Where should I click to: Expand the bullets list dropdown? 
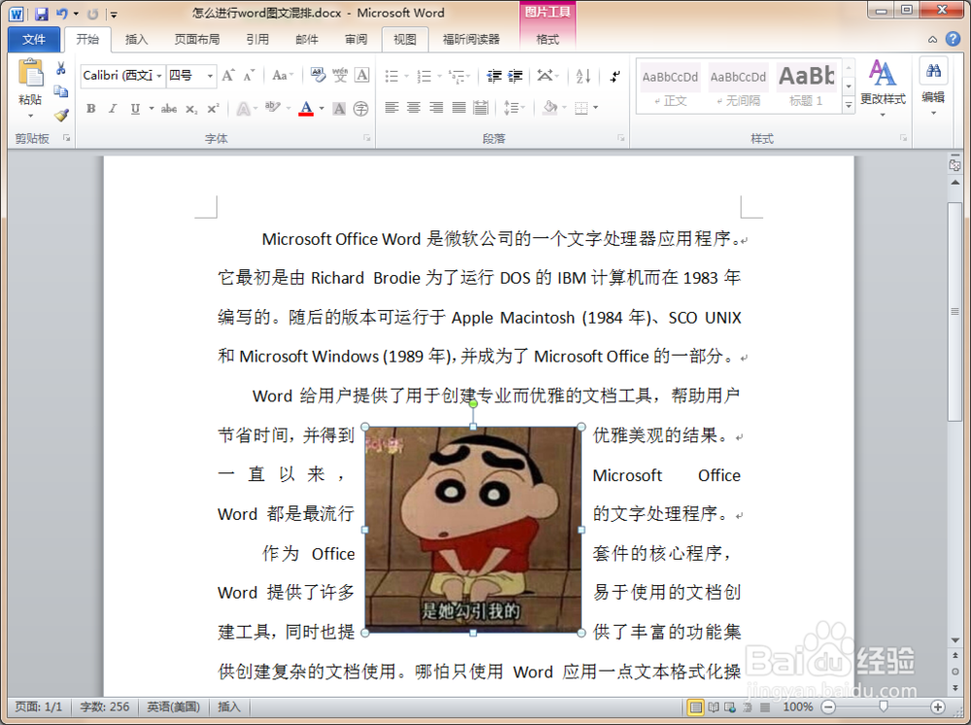coord(407,76)
